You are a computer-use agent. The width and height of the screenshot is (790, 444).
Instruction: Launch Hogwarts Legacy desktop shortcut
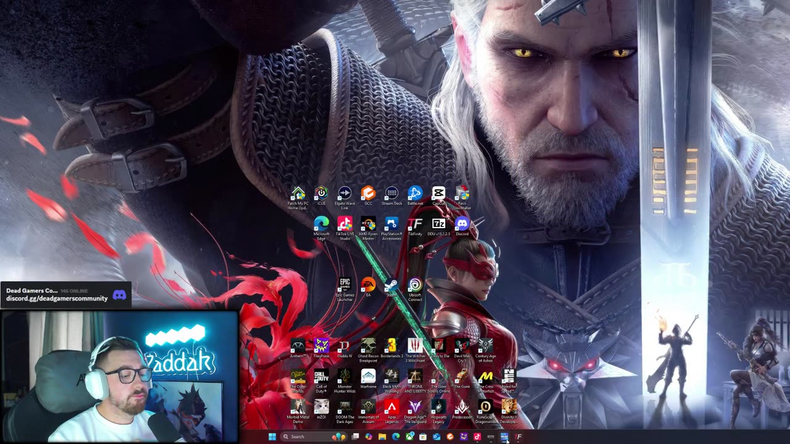coord(438,411)
